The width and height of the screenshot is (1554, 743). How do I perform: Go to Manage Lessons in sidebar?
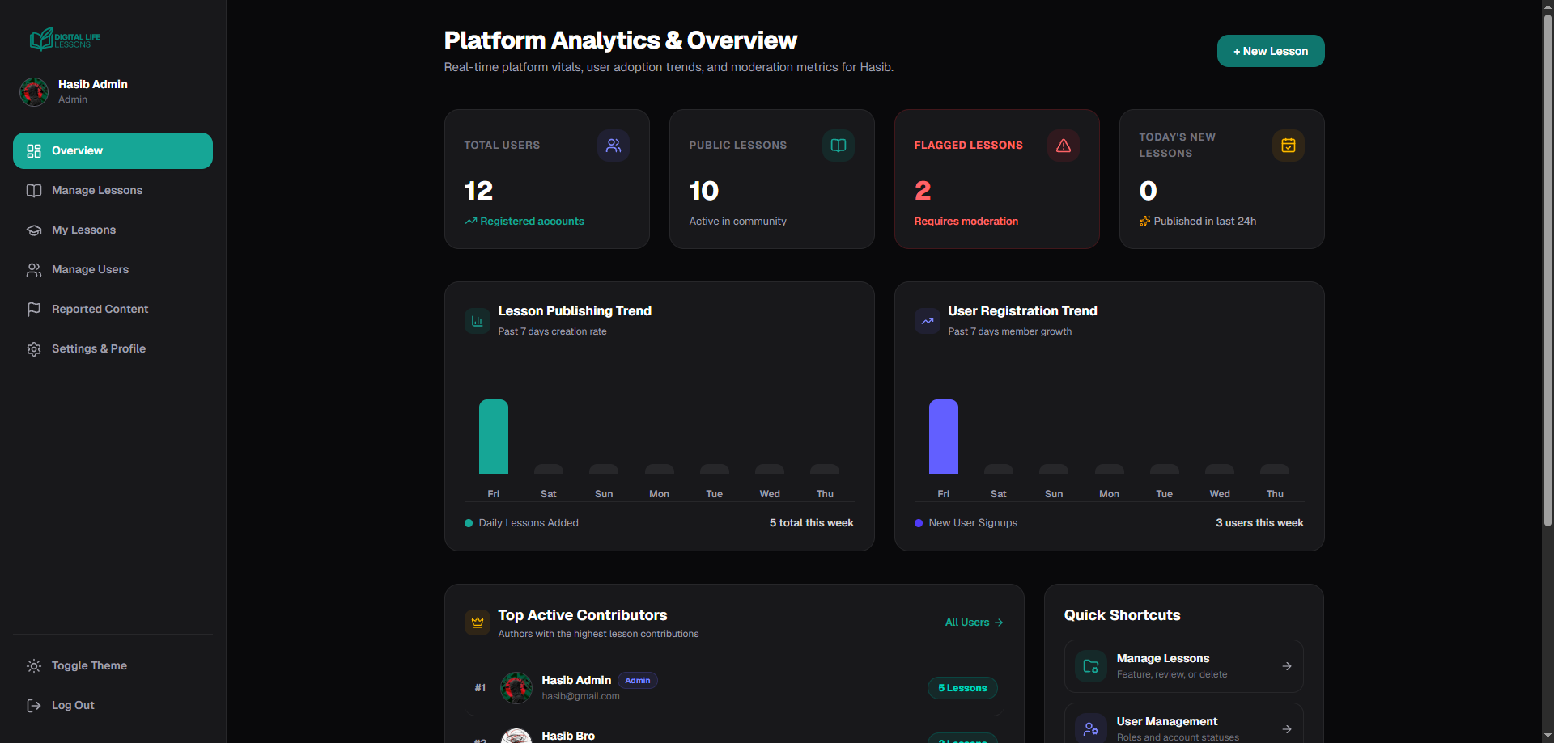(113, 190)
